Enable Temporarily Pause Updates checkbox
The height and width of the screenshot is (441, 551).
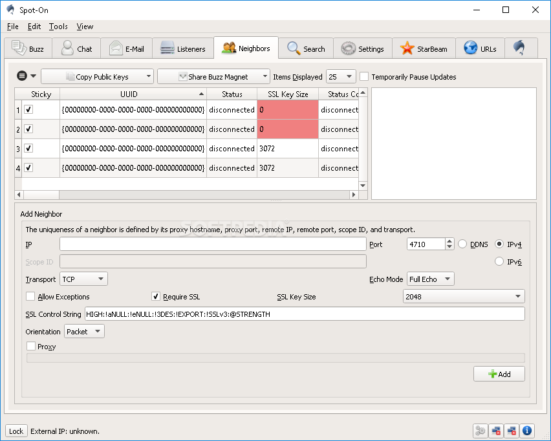coord(364,76)
